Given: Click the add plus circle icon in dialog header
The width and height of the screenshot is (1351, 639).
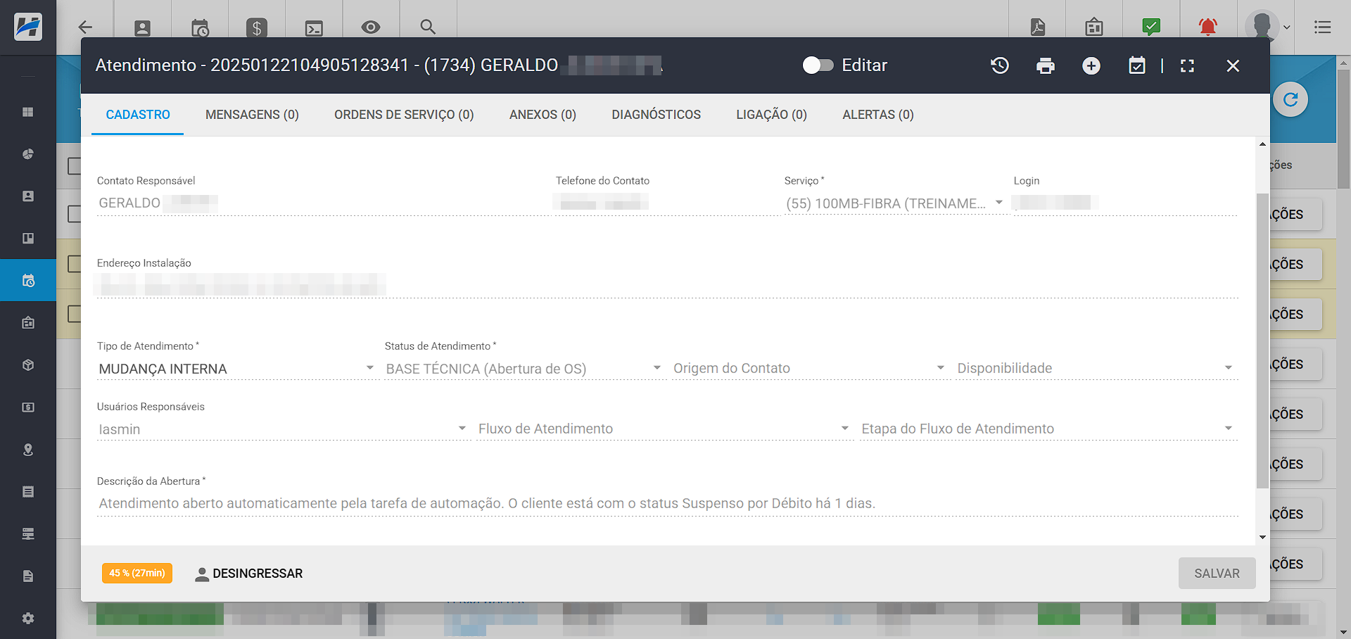Looking at the screenshot, I should click(1091, 65).
